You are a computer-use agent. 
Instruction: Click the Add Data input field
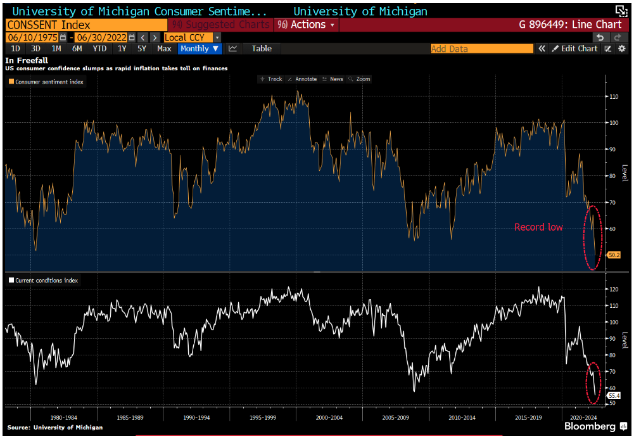[481, 49]
